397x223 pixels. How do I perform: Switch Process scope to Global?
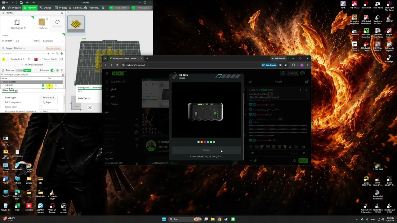pos(20,70)
